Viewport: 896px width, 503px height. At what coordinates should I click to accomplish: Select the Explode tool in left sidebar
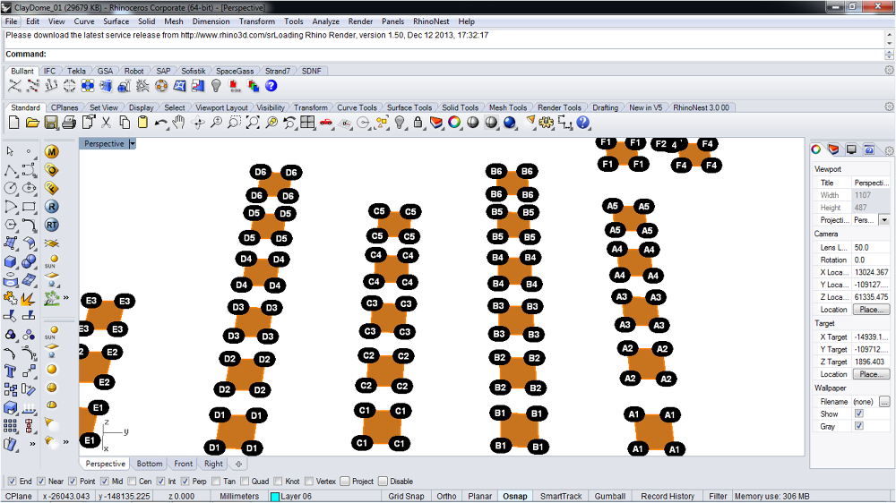pos(30,297)
